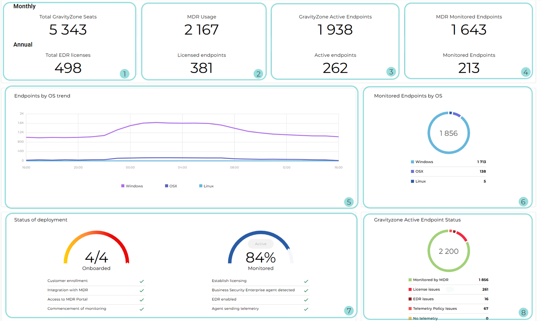This screenshot has height=321, width=541.
Task: Click the numbered badge 1 on seats card
Action: (125, 74)
